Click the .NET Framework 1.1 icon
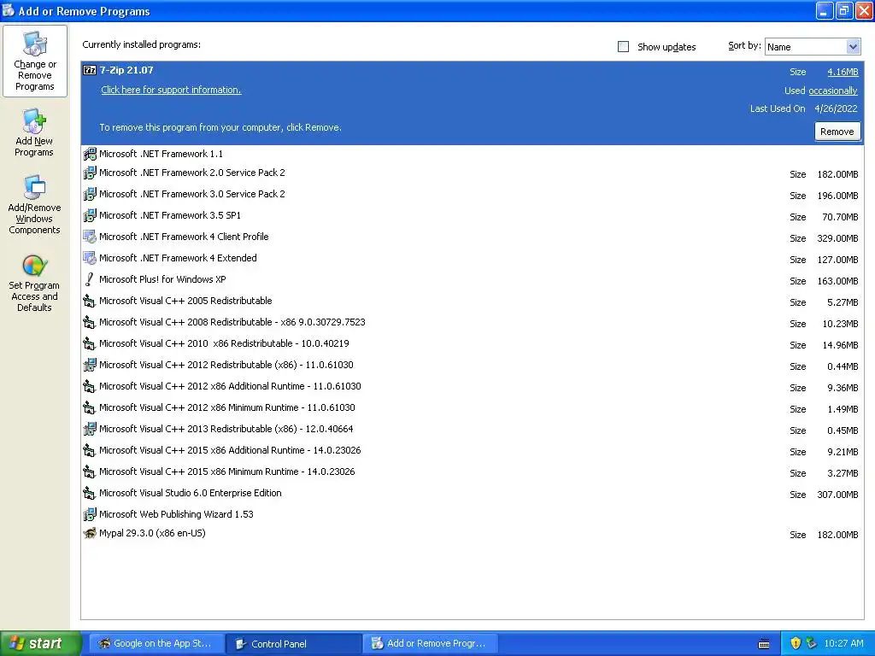The height and width of the screenshot is (656, 875). click(x=89, y=154)
